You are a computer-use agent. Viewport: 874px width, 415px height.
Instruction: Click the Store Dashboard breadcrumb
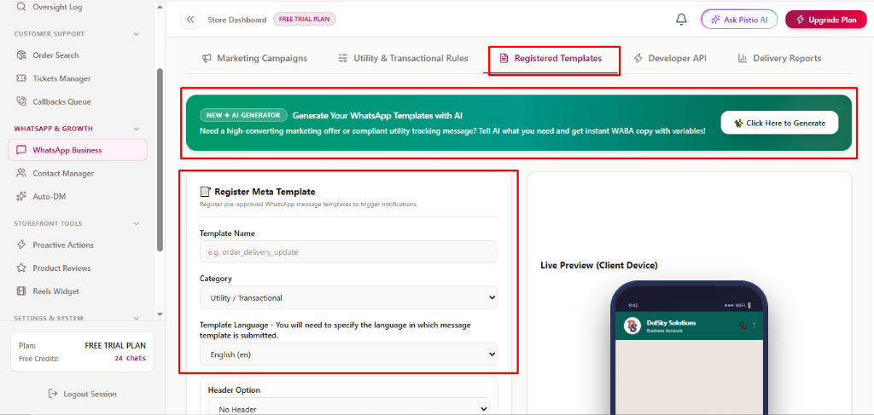237,20
